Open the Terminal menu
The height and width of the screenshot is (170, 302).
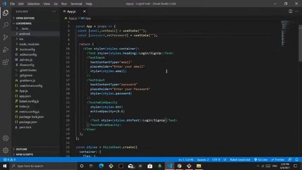pyautogui.click(x=76, y=4)
